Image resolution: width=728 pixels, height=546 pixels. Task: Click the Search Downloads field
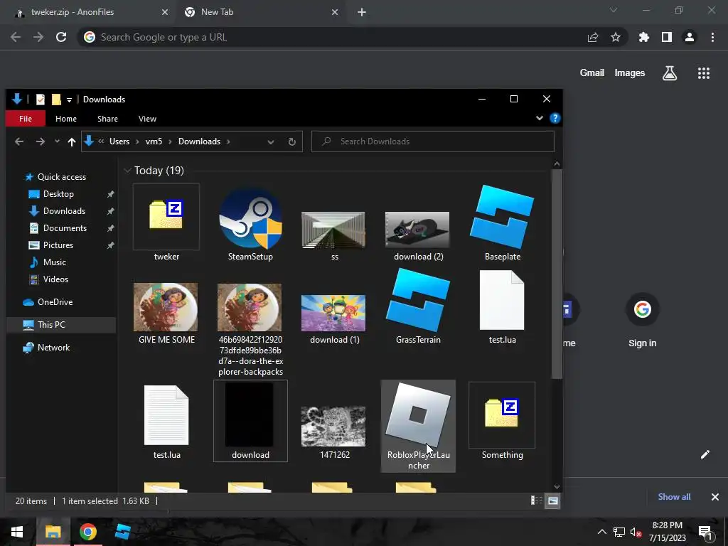point(433,141)
